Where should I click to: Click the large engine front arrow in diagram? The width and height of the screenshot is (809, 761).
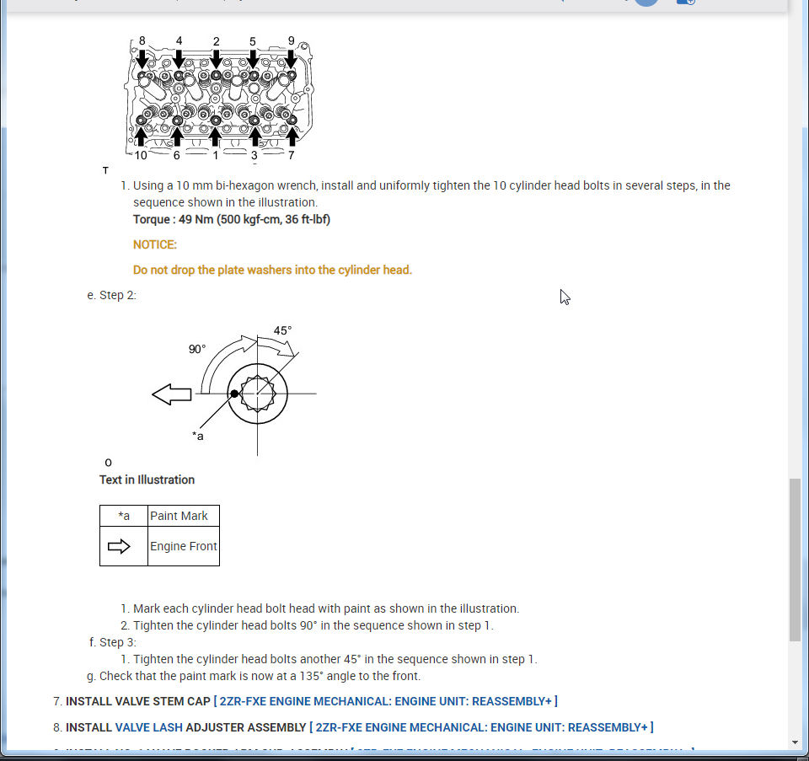[x=172, y=394]
